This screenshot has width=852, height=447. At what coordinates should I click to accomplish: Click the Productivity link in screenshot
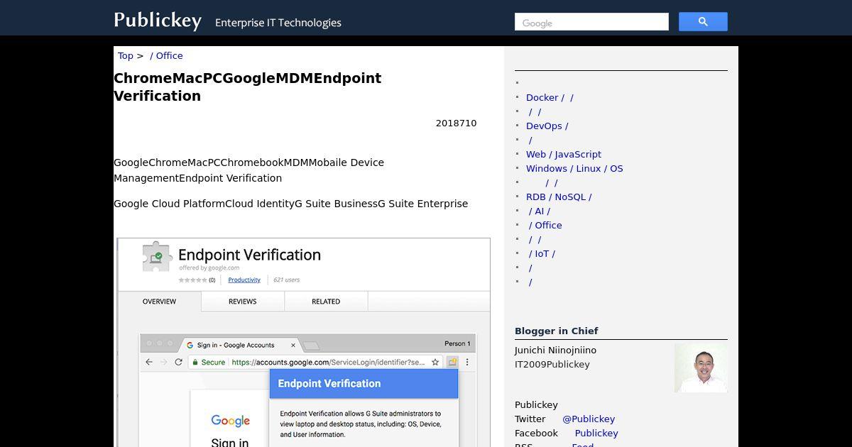[x=244, y=280]
